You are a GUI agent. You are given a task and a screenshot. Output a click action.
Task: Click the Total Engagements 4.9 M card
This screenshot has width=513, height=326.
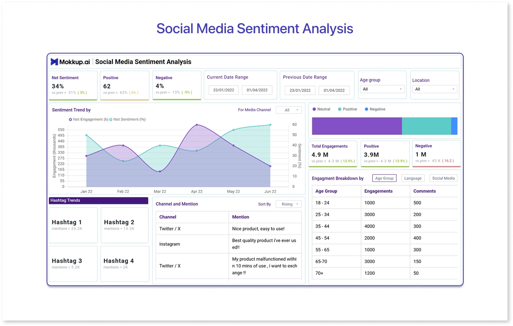333,154
